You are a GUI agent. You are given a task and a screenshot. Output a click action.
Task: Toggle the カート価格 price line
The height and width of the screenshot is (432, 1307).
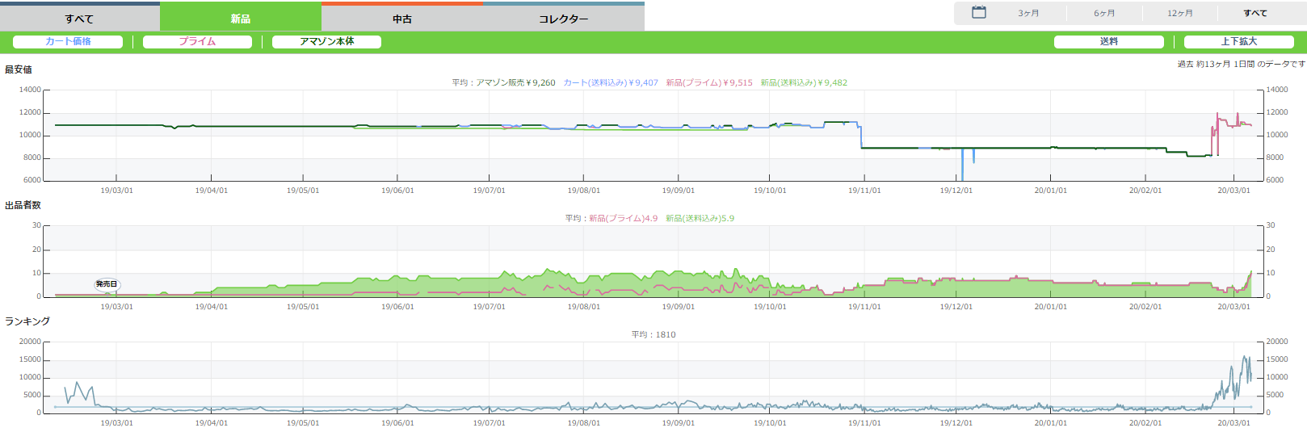click(x=68, y=42)
